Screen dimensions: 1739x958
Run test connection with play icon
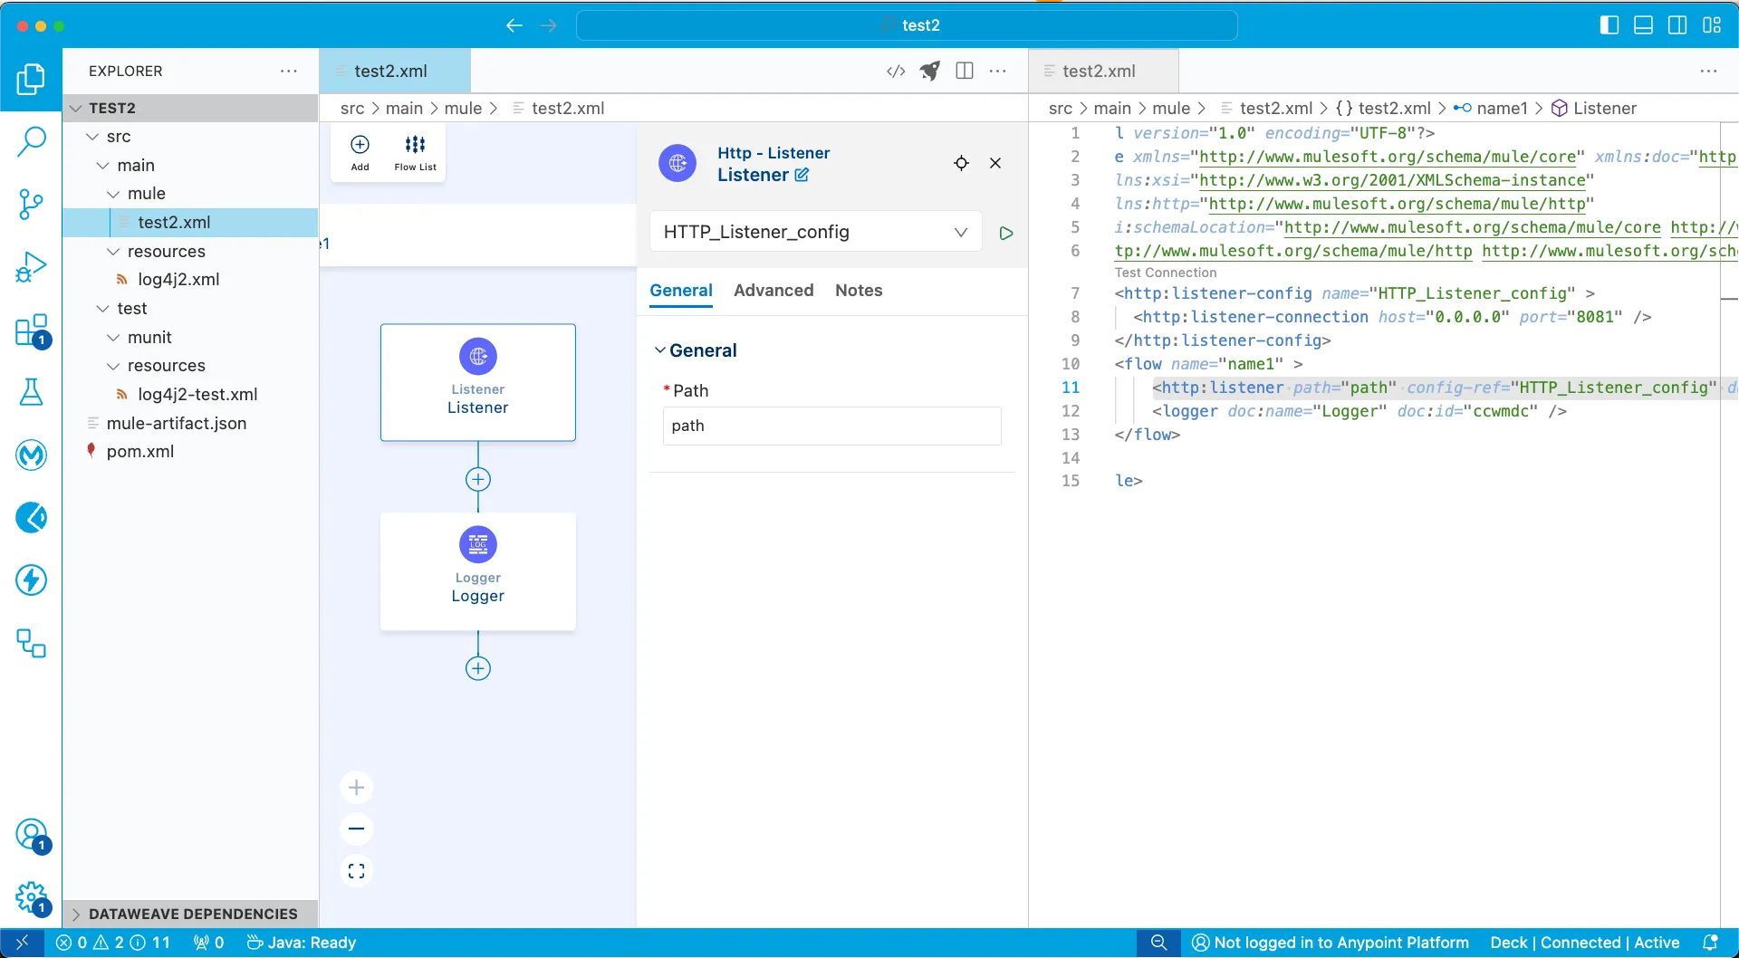click(1006, 233)
